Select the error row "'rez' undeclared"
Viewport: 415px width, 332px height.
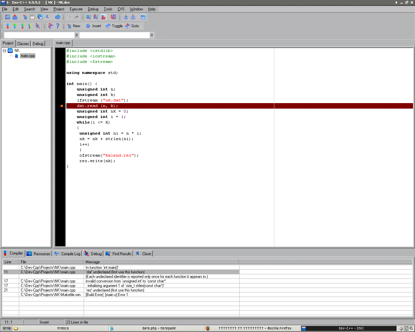point(121,290)
